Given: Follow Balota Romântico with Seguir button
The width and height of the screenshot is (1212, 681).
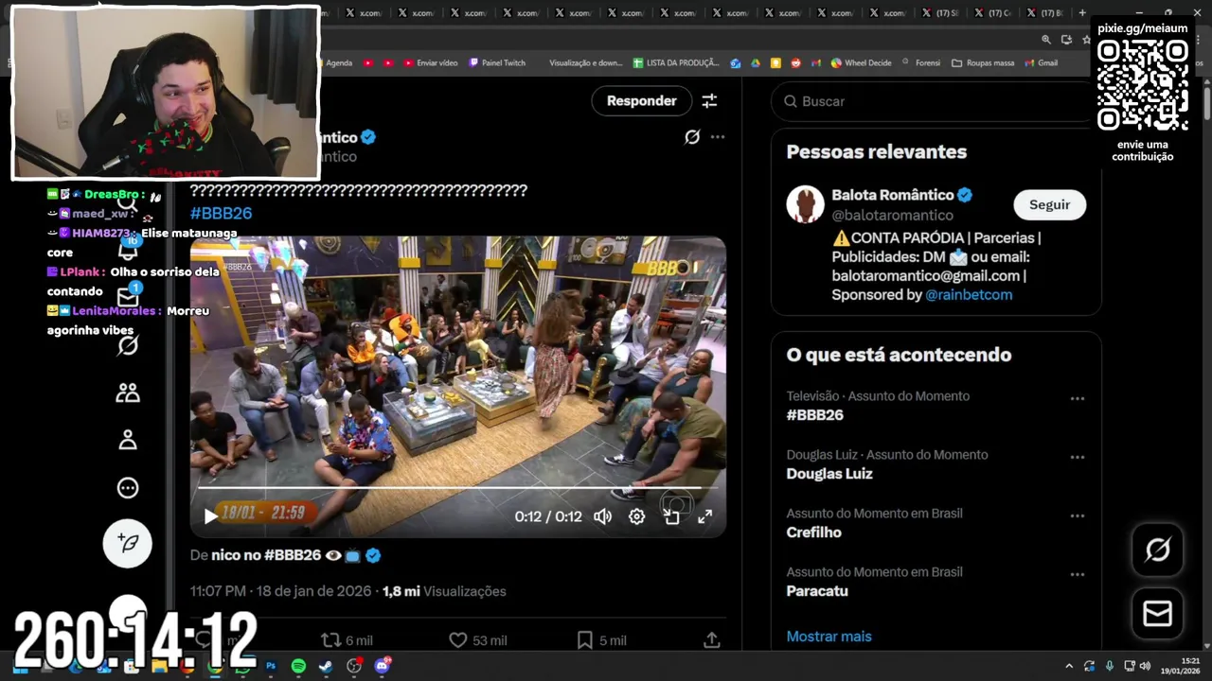Looking at the screenshot, I should point(1049,205).
